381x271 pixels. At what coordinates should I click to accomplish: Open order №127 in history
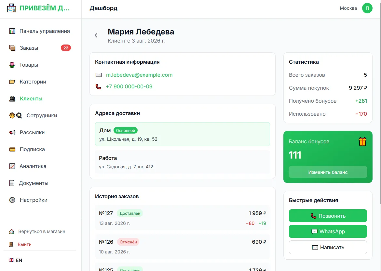[183, 218]
